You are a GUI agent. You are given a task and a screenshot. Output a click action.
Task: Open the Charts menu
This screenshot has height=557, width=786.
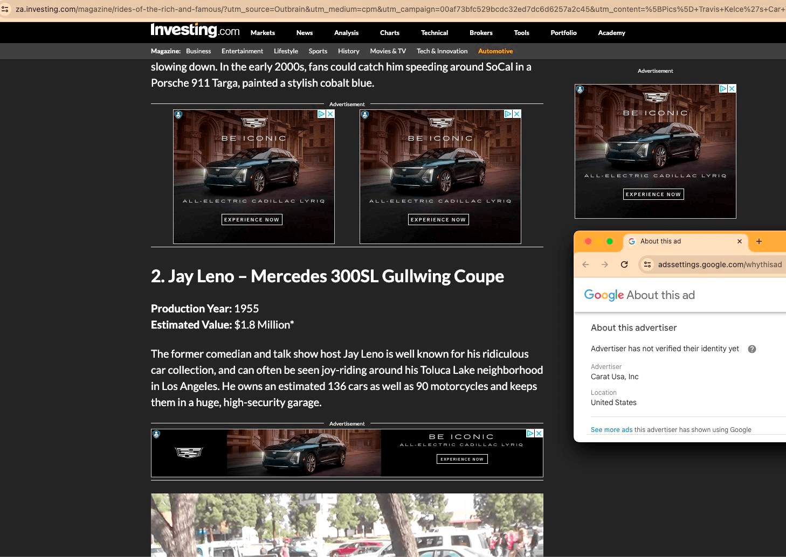tap(390, 33)
